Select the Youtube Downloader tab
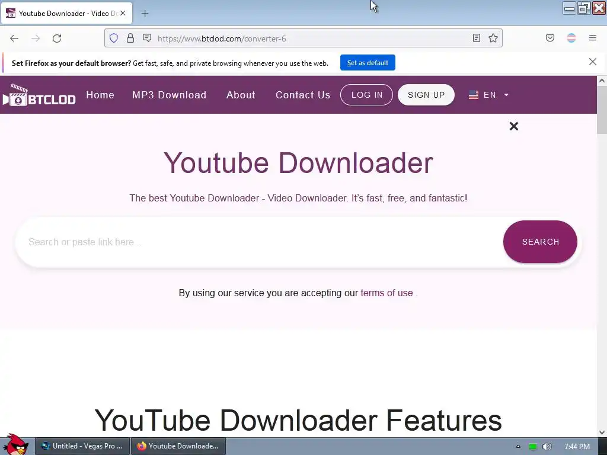 point(67,13)
